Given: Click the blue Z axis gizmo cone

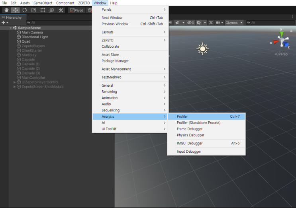Looking at the screenshot, I should point(286,45).
